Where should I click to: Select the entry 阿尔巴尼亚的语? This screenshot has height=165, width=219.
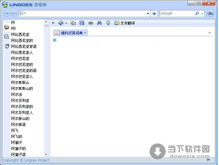coord(24,70)
